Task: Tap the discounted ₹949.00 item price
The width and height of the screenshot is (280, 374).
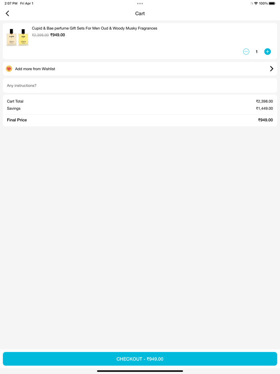Action: click(58, 35)
